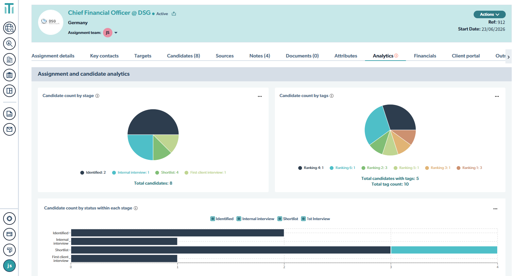
Task: Open the people search sidebar icon
Action: 9,44
